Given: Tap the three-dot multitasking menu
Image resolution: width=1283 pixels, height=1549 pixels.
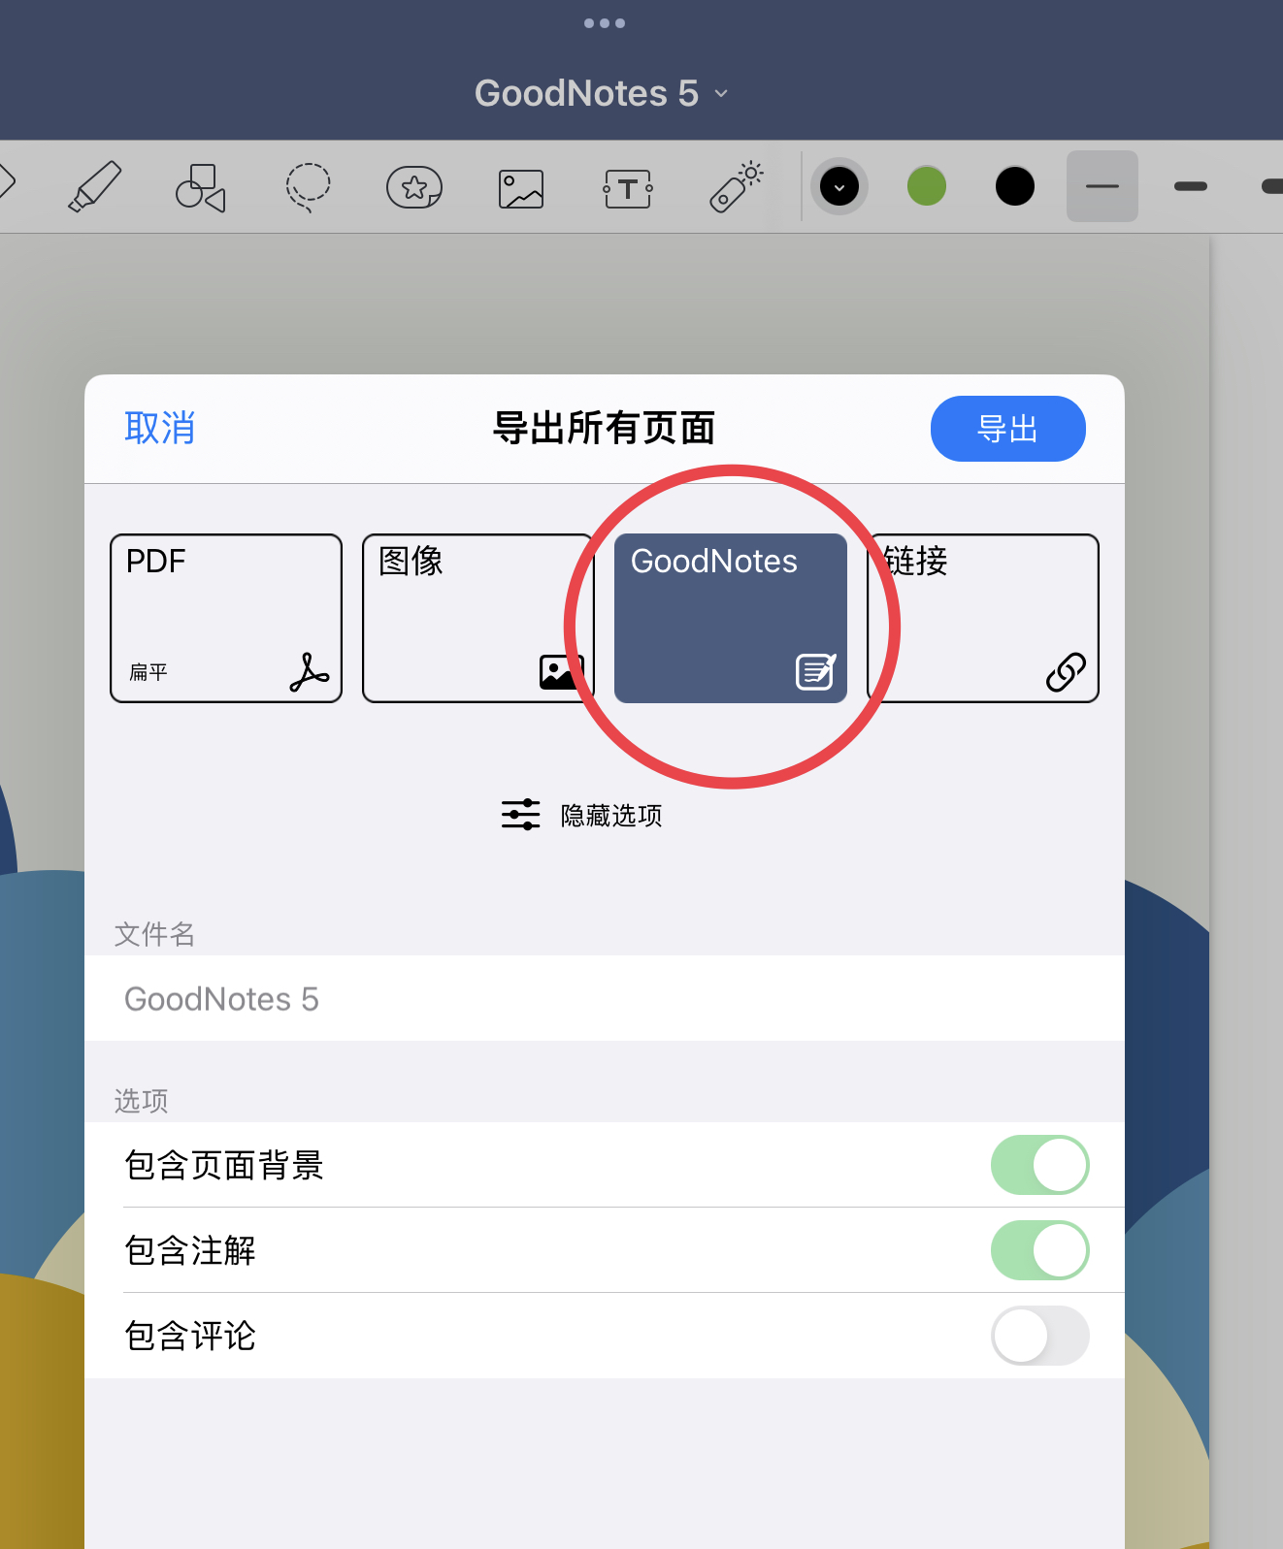Looking at the screenshot, I should pyautogui.click(x=605, y=23).
